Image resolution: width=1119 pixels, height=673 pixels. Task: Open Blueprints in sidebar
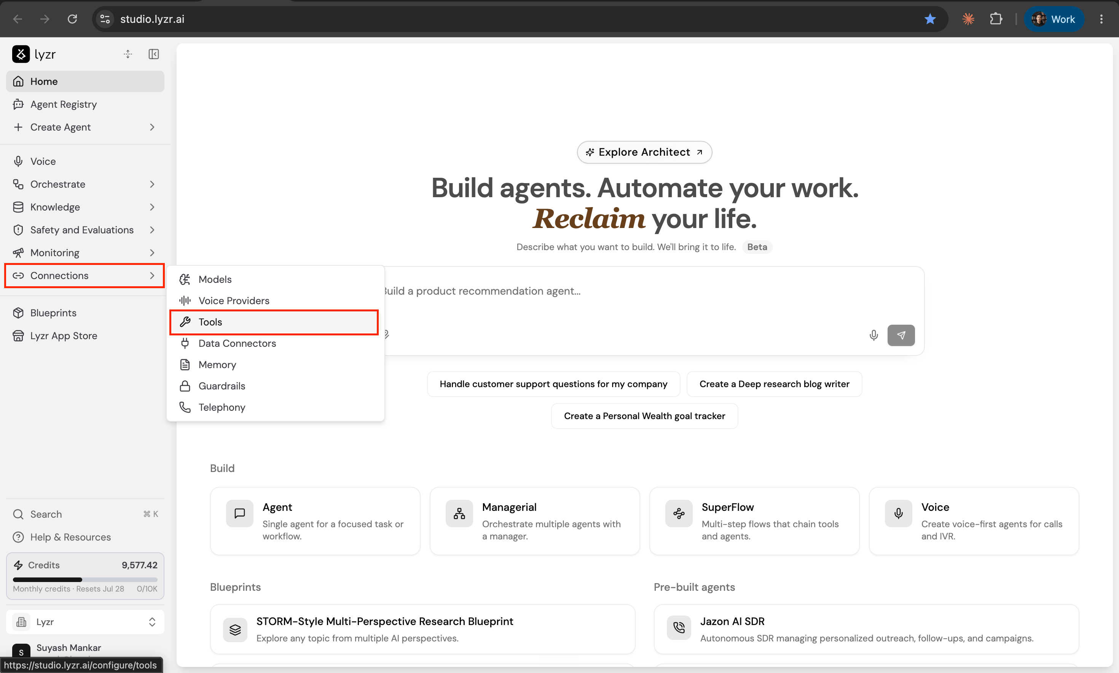click(85, 313)
